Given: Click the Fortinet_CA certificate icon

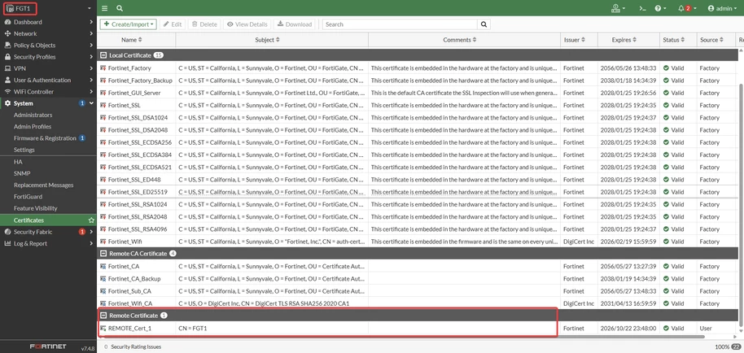Looking at the screenshot, I should pos(103,266).
